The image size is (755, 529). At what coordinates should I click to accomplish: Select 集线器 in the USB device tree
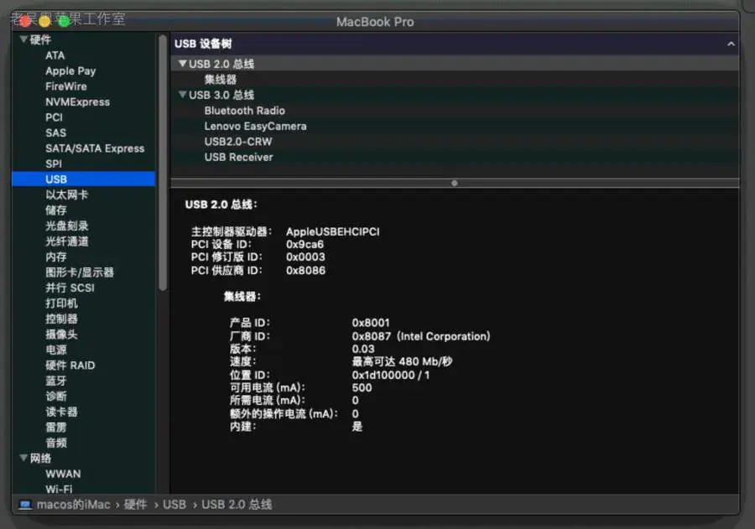(221, 80)
